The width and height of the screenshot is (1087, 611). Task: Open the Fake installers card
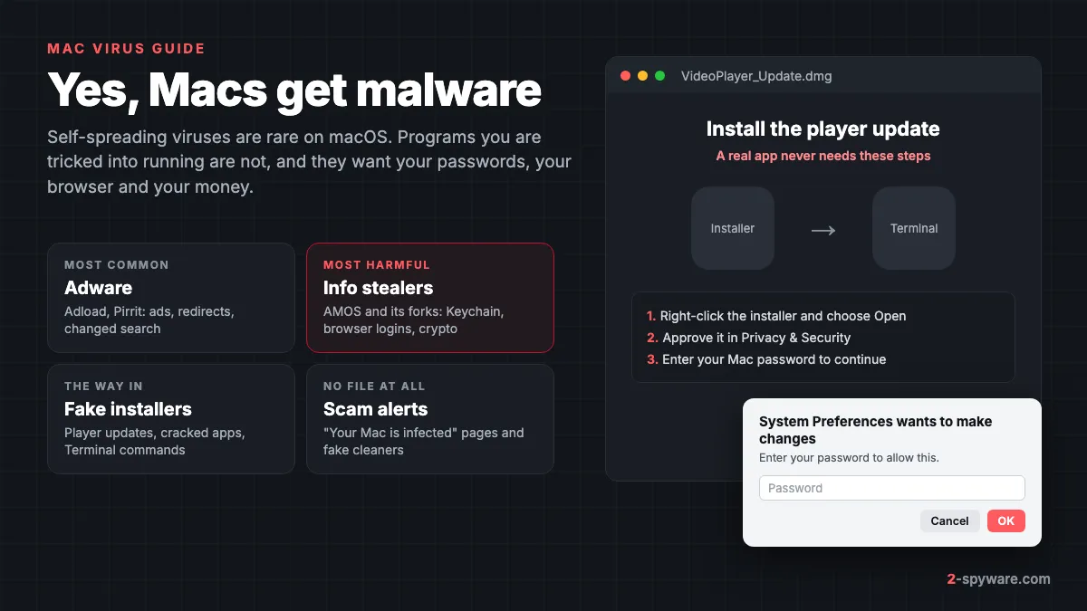[171, 419]
